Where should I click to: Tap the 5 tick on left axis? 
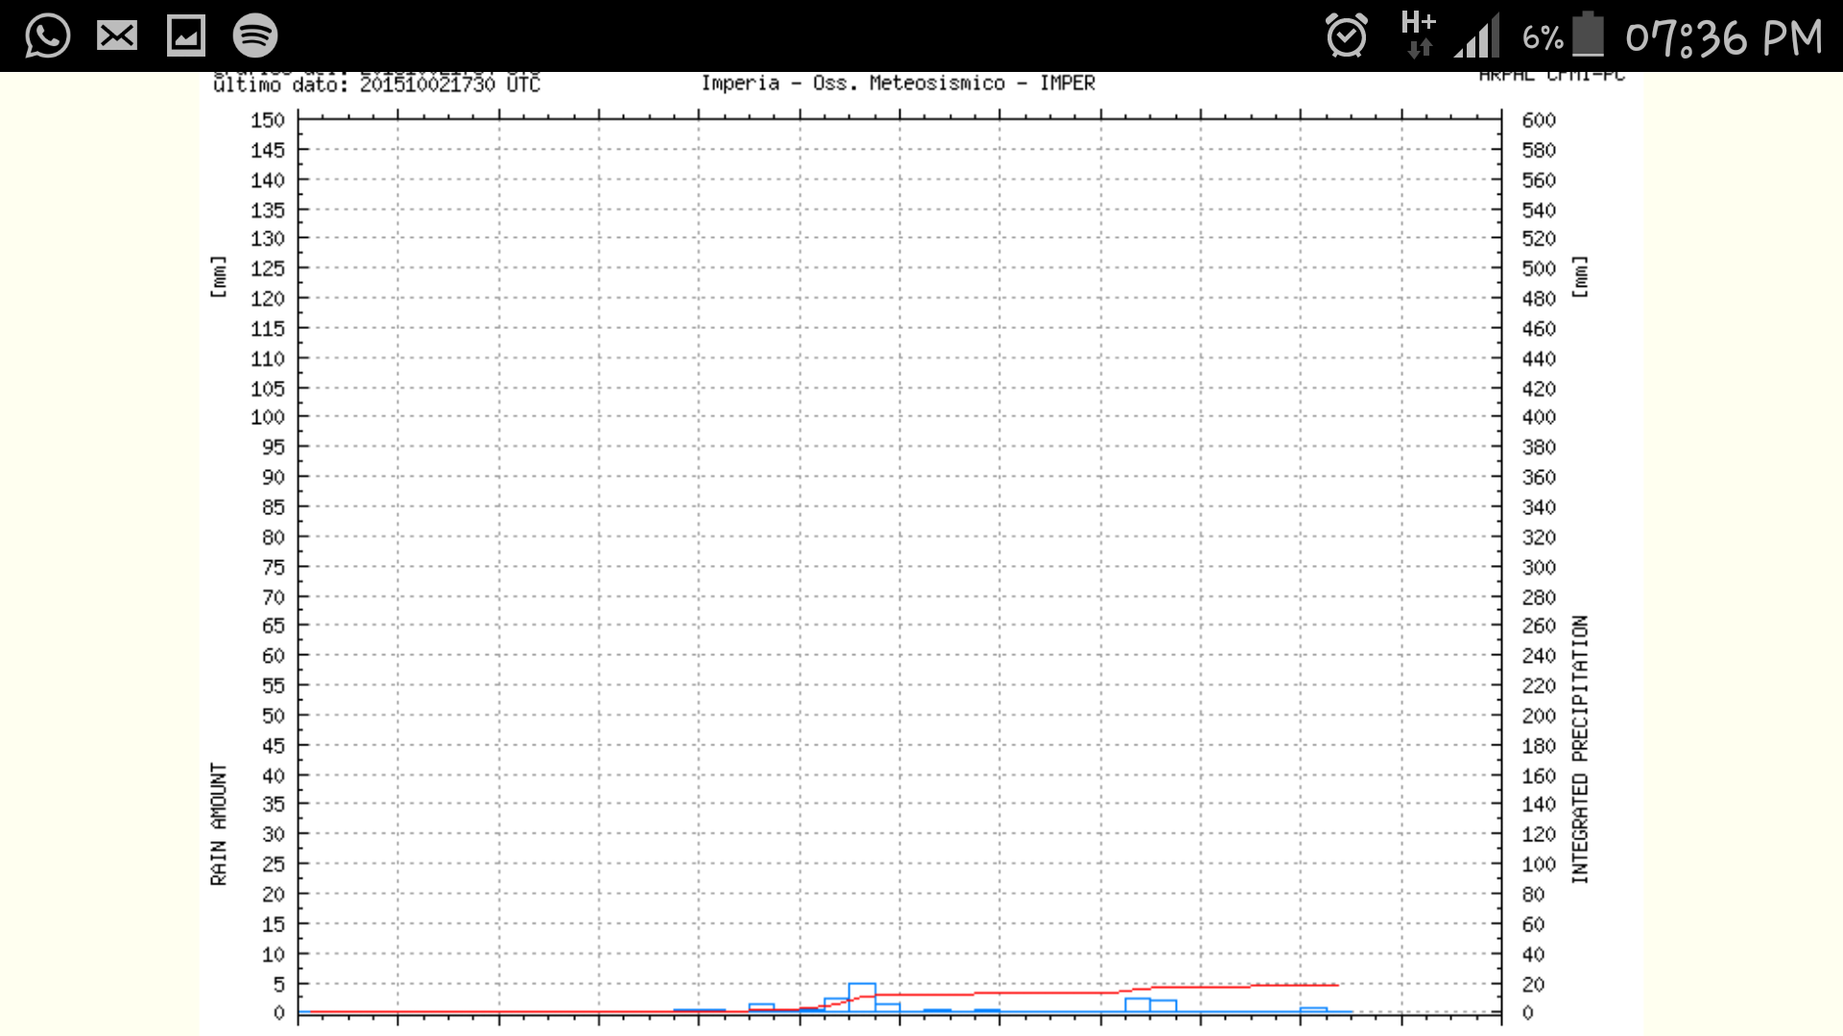pyautogui.click(x=279, y=984)
